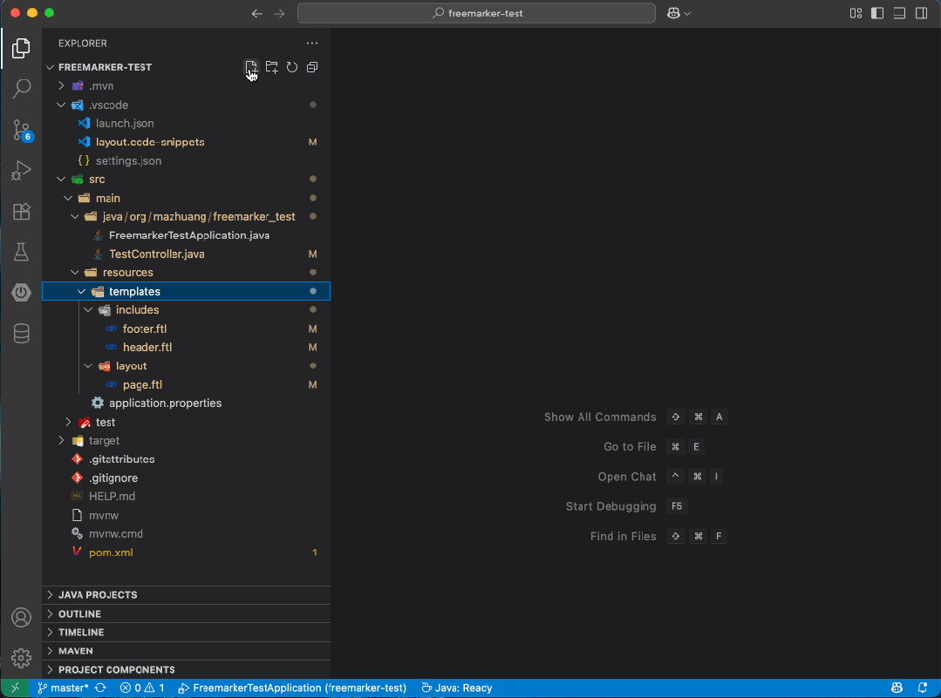Open the Explorer view in activity bar
This screenshot has width=941, height=698.
click(x=21, y=48)
